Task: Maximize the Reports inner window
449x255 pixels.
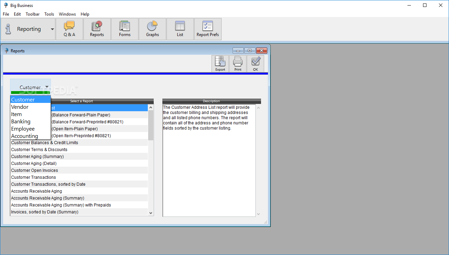Action: click(250, 51)
